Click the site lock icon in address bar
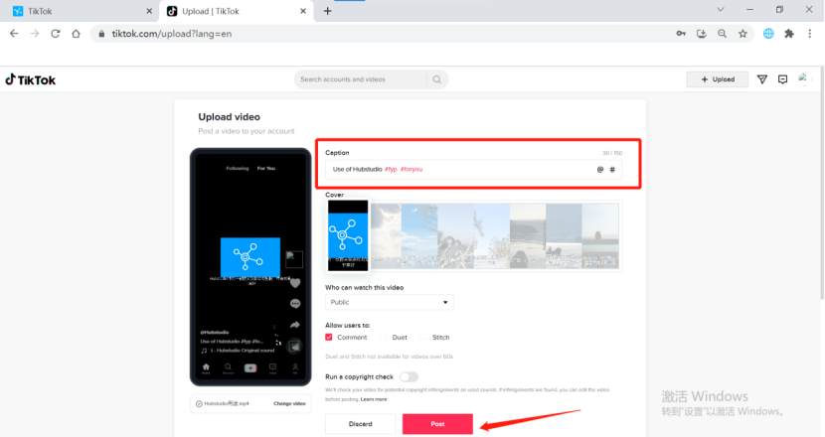Screen dimensions: 825x437 101,34
